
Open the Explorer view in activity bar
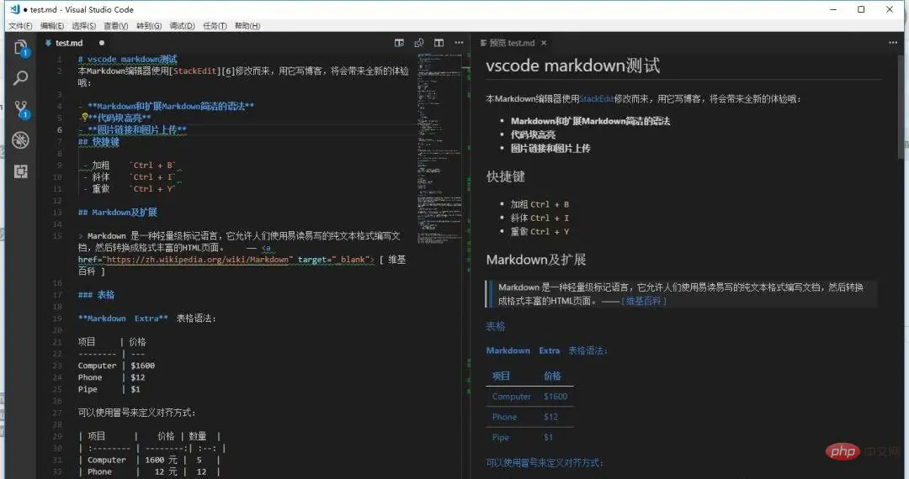click(x=20, y=47)
